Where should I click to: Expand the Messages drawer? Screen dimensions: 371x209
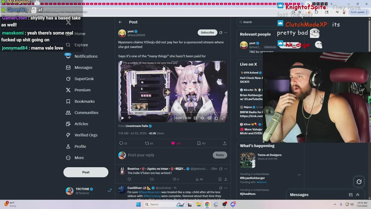358,195
